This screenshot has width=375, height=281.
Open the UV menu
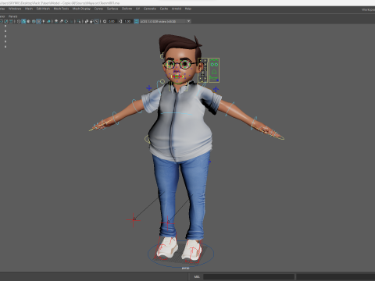137,9
